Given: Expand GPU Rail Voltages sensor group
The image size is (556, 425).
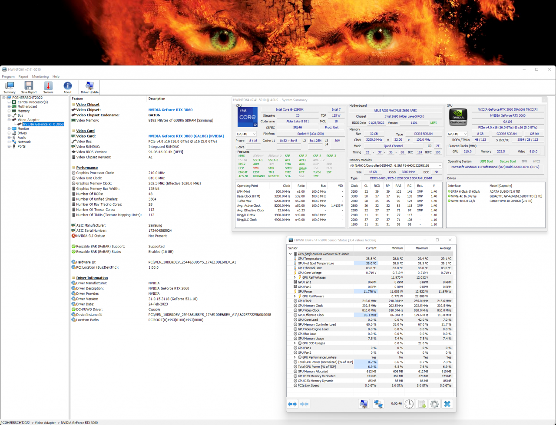Looking at the screenshot, I should click(x=295, y=277).
